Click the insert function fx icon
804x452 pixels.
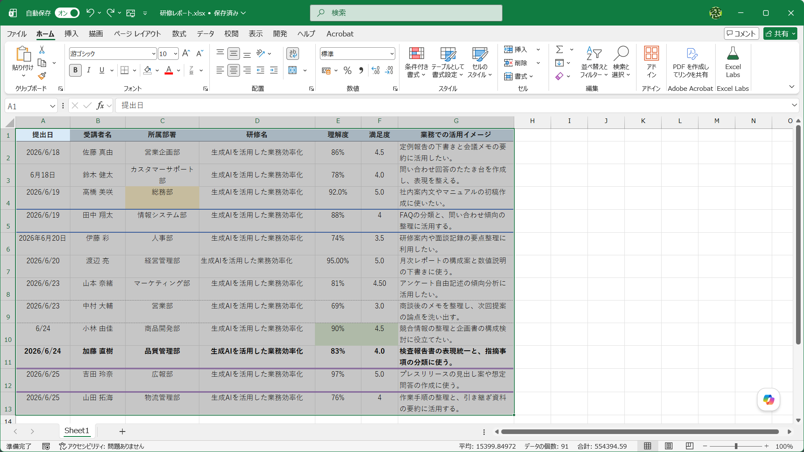click(x=100, y=105)
